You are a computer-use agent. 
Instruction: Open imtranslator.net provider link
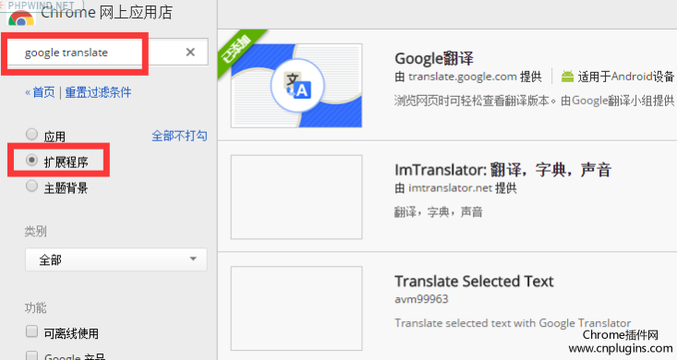click(x=451, y=188)
